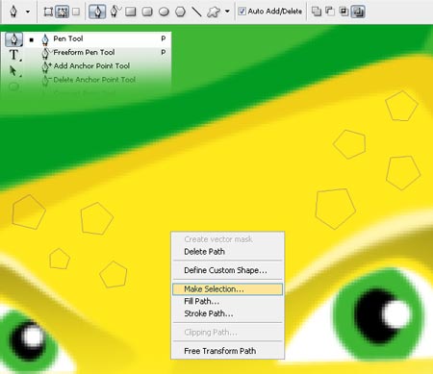The image size is (433, 374).
Task: Select Delete Path in context menu
Action: click(x=227, y=252)
